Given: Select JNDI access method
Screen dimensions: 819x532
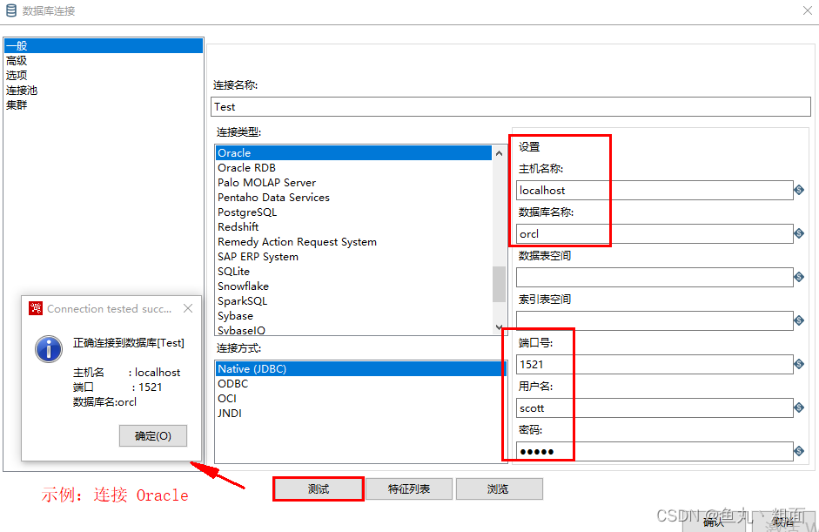Looking at the screenshot, I should [x=360, y=414].
